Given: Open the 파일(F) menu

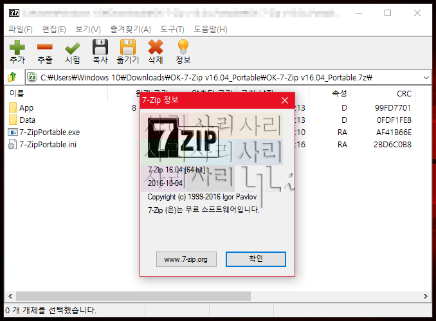Looking at the screenshot, I should pyautogui.click(x=21, y=29).
